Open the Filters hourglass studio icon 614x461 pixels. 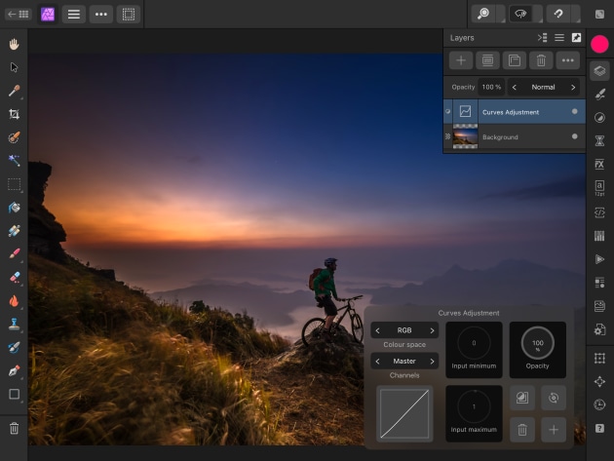pyautogui.click(x=599, y=140)
